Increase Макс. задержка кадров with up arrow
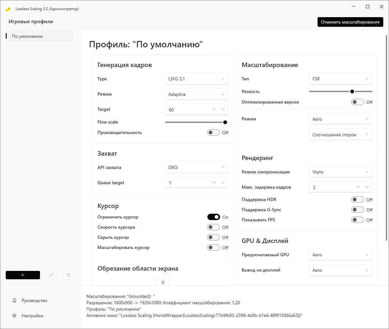The width and height of the screenshot is (389, 329). click(358, 187)
